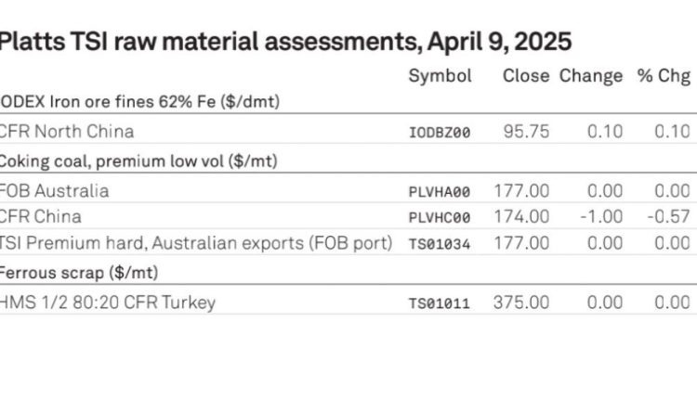Select the PLVHC00 symbol code

point(440,218)
